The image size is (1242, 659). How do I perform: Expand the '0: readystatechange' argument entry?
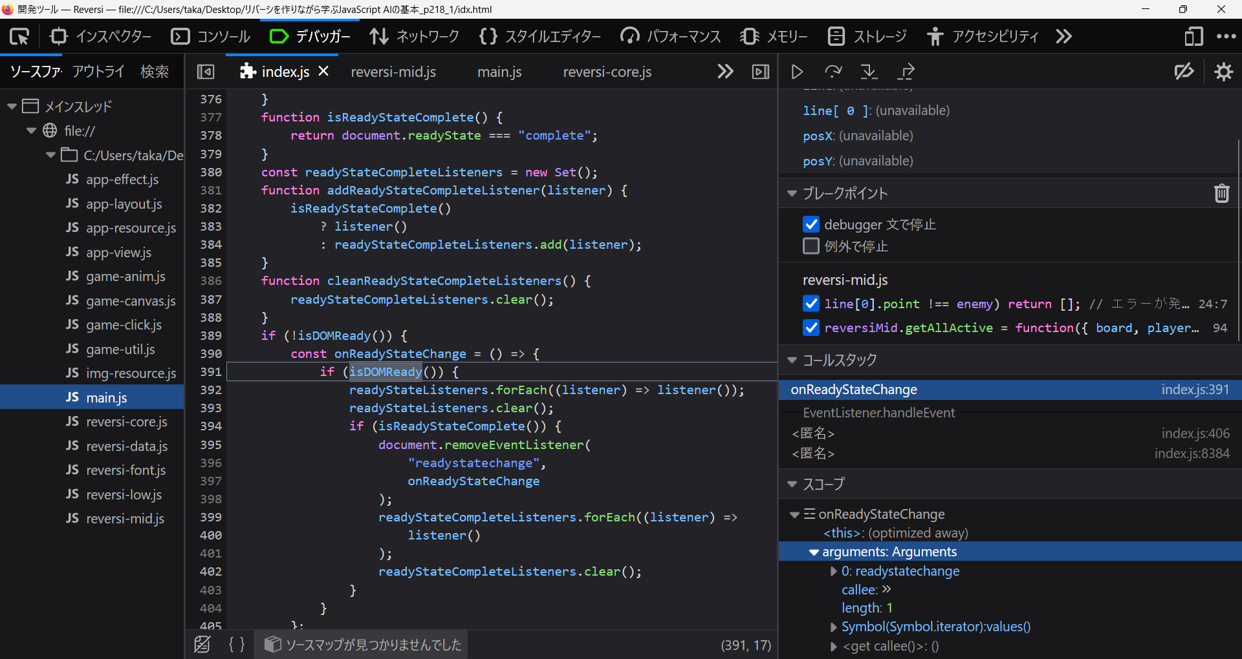pos(834,571)
